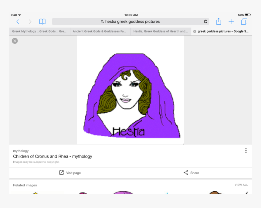Switch to Ancient Greek Gods & Goddesses tab
Screen dimensions: 261x208
pyautogui.click(x=100, y=31)
